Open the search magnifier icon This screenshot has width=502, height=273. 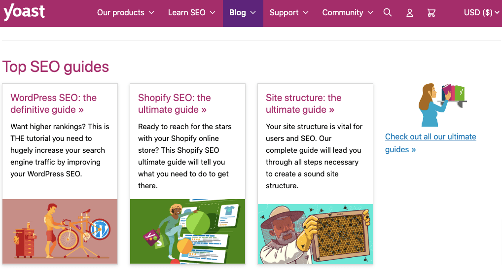pos(388,12)
